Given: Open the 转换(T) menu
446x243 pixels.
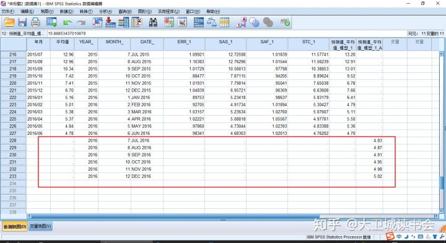Looking at the screenshot, I should pyautogui.click(x=86, y=11).
